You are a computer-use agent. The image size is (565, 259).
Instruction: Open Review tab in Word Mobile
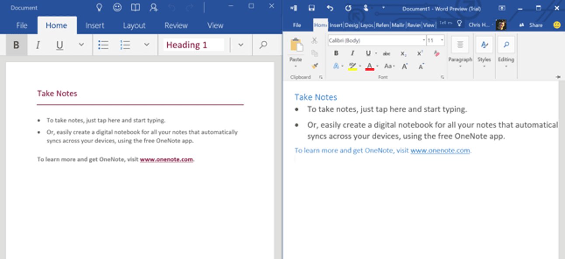[x=176, y=25]
